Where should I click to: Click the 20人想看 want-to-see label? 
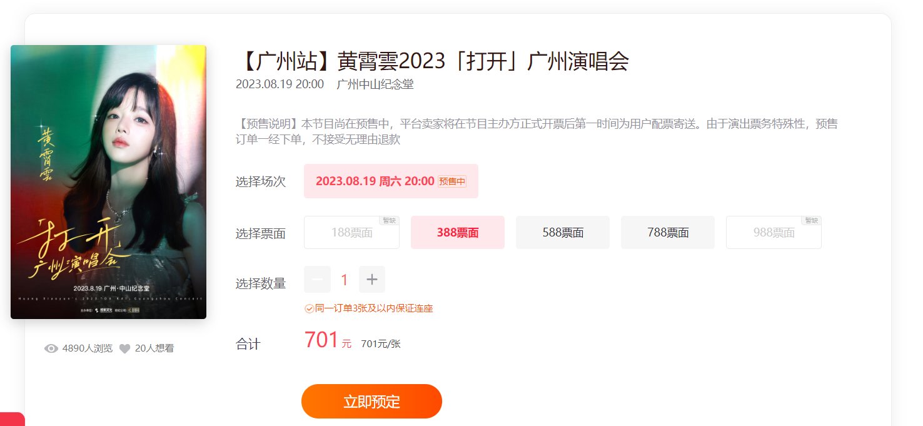(154, 348)
